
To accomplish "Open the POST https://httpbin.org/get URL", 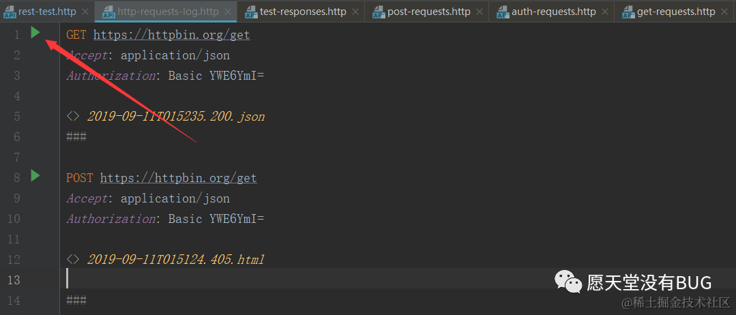I will pos(178,178).
